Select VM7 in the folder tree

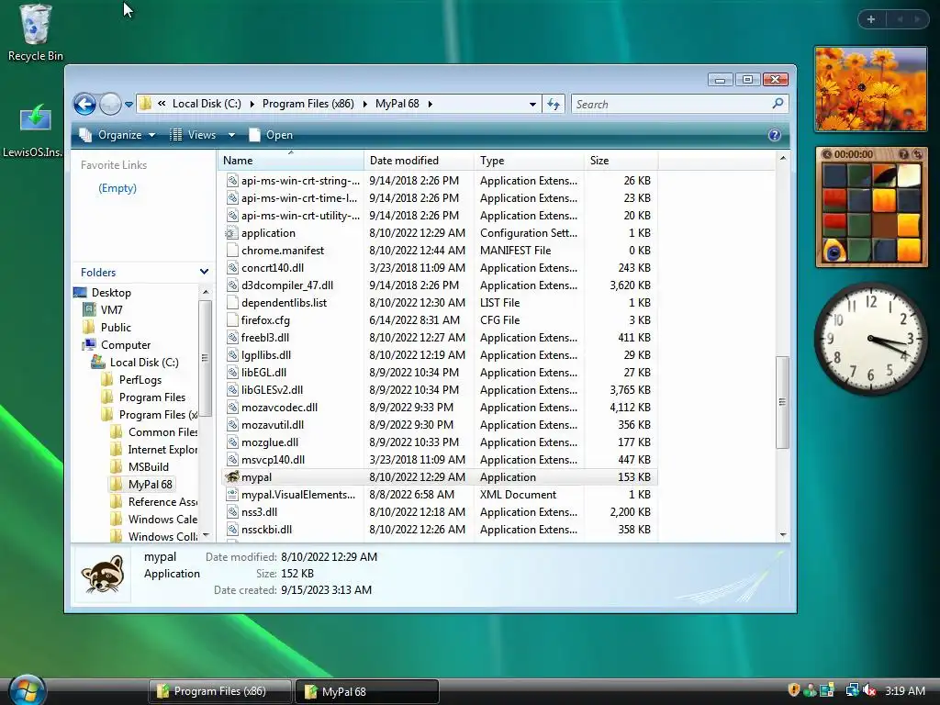pyautogui.click(x=111, y=310)
